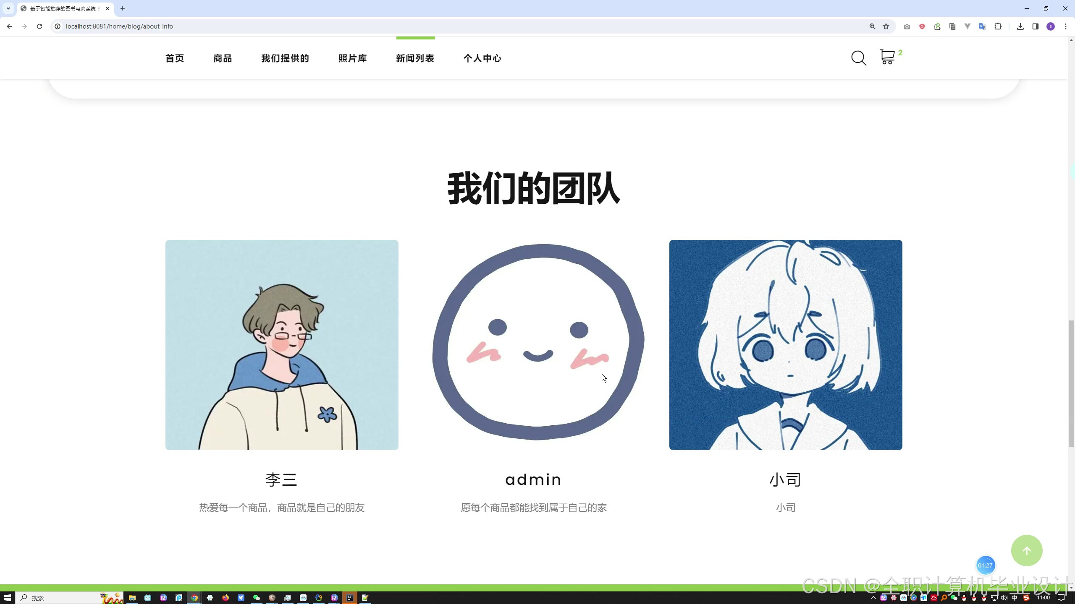Open the site search magnifier icon
This screenshot has height=604, width=1075.
tap(858, 58)
